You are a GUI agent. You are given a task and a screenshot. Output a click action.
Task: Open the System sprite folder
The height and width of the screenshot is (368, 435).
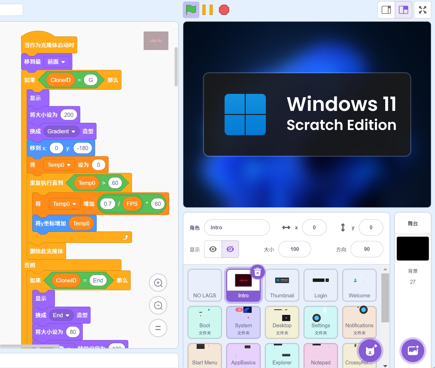click(243, 322)
